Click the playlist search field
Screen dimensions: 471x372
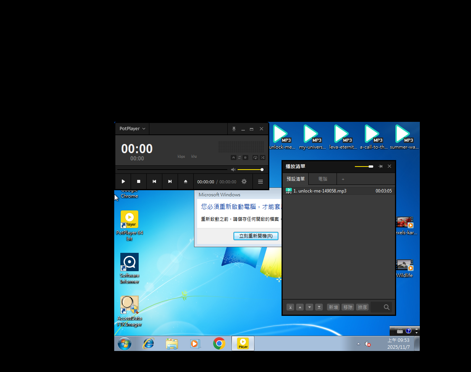point(381,307)
